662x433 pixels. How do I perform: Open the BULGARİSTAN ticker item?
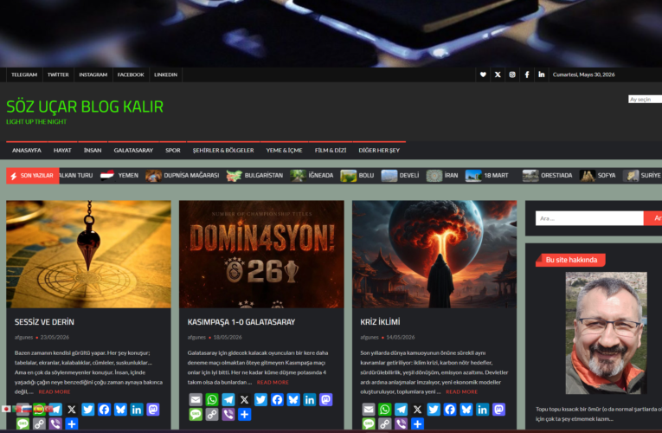click(254, 175)
